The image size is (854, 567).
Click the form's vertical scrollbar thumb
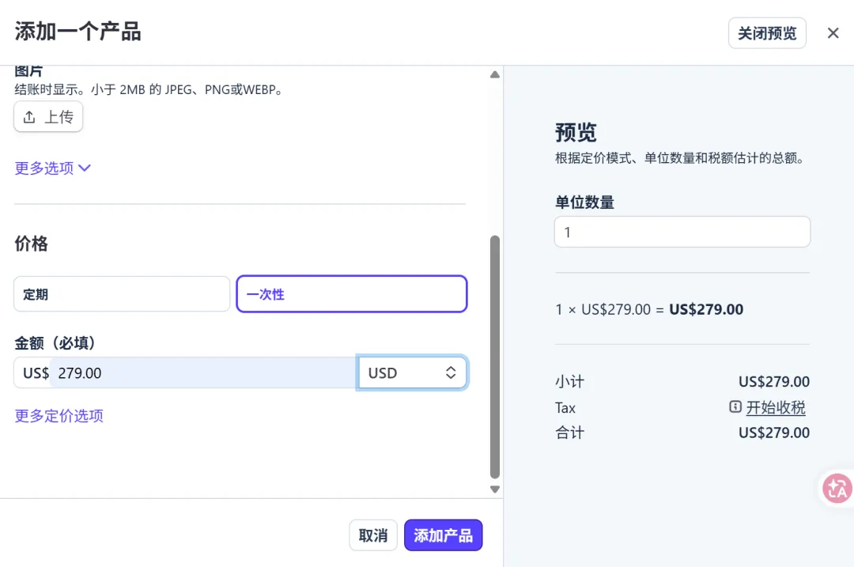[x=495, y=356]
